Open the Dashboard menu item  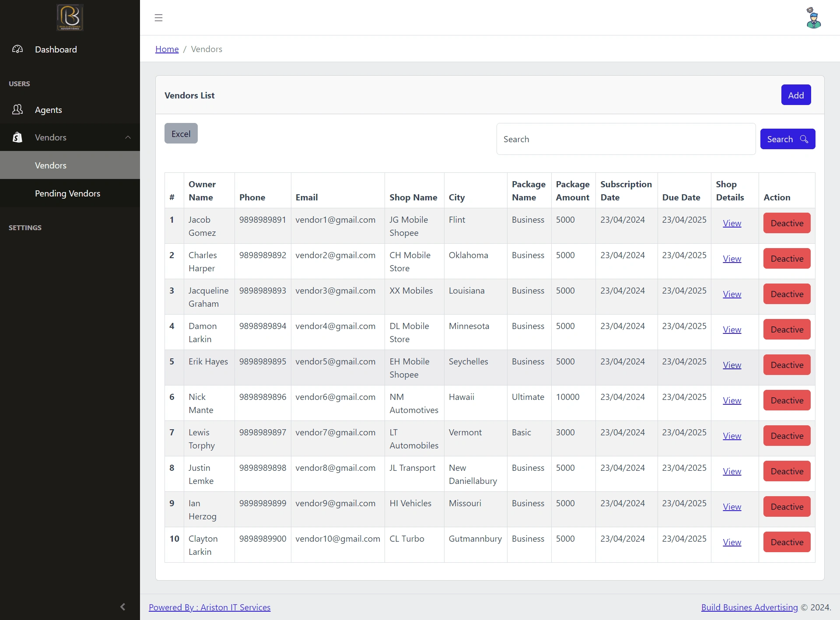[70, 49]
